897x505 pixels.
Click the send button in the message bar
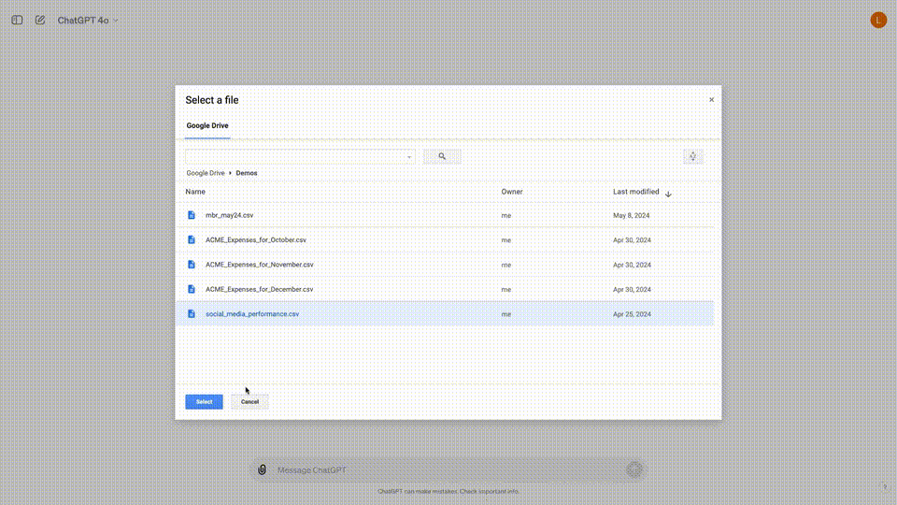(634, 469)
